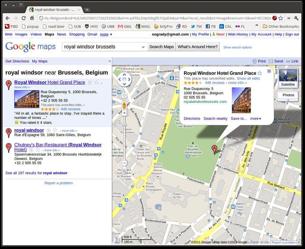Click the Search Maps button
The image size is (305, 249).
tap(162, 47)
